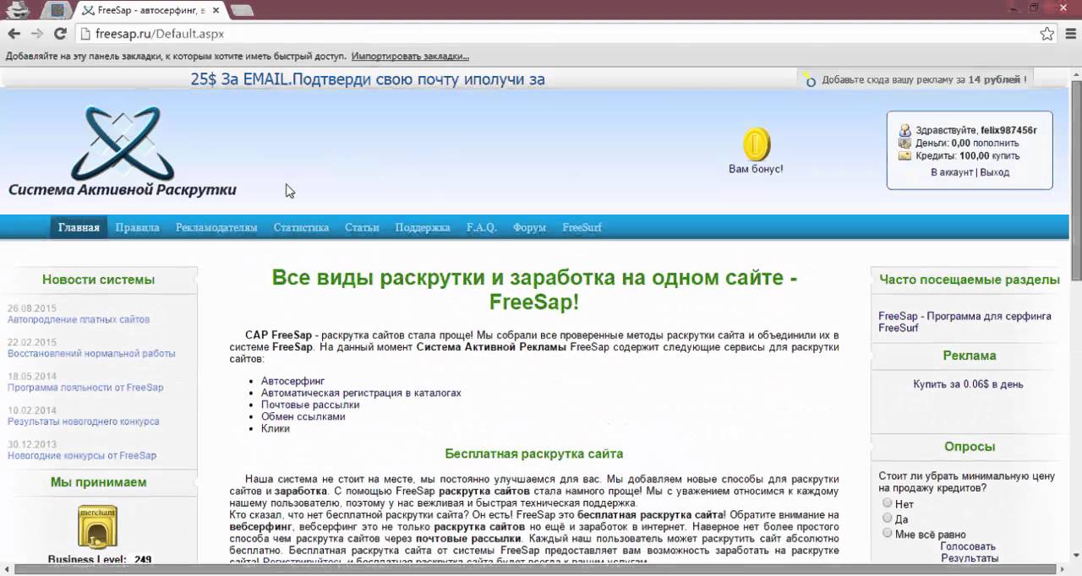Click the Выход logout link
This screenshot has height=576, width=1082.
995,172
